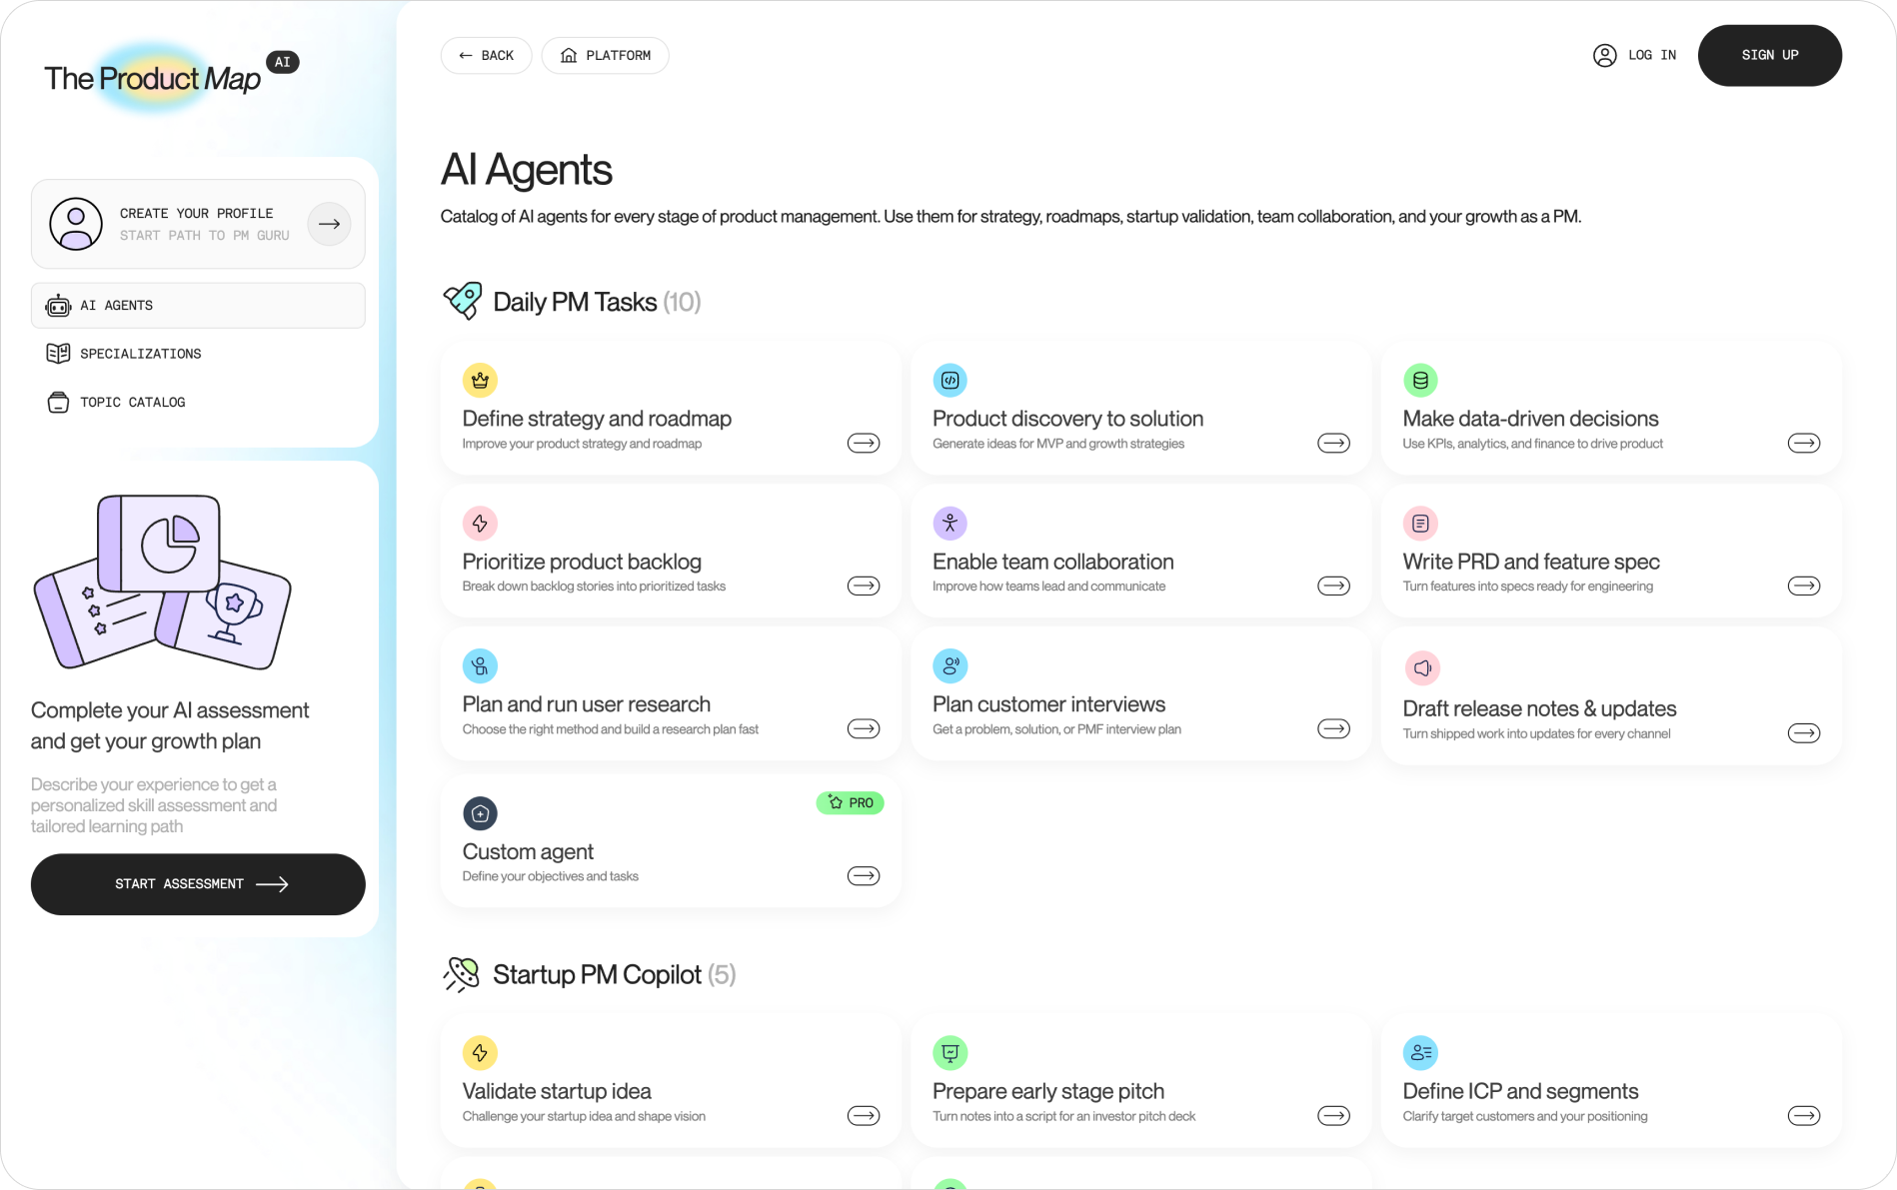1897x1190 pixels.
Task: Click the lightning icon on Prioritize backlog card
Action: (x=480, y=523)
